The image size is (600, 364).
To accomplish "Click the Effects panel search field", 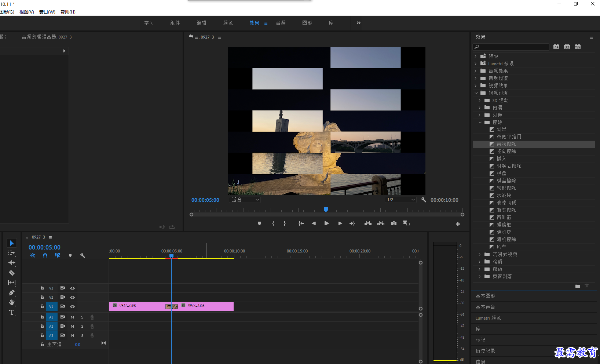I will tap(511, 47).
